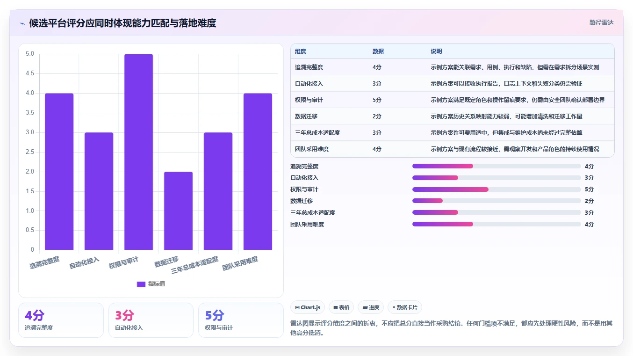Click the 数据迁移 x-axis label
Screen dimensions: 633x356
point(167,262)
